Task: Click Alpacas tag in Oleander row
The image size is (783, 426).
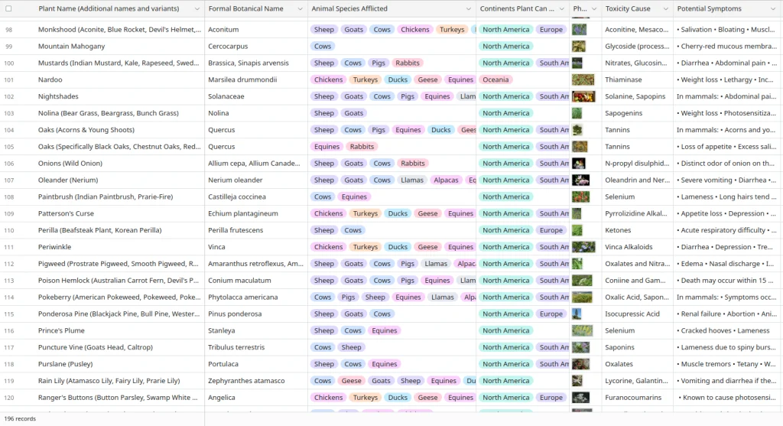Action: [x=446, y=180]
